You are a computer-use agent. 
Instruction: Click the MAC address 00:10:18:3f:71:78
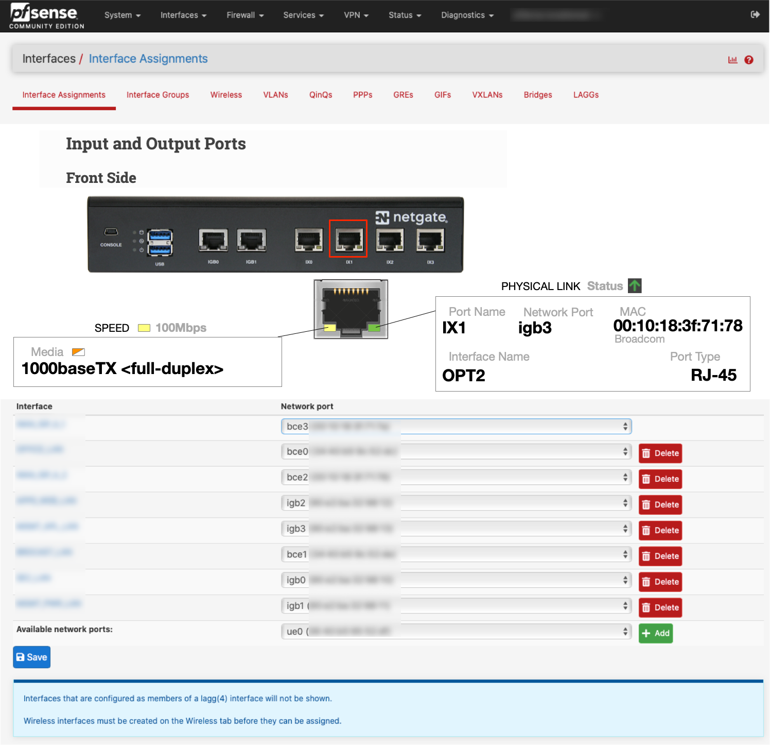678,326
